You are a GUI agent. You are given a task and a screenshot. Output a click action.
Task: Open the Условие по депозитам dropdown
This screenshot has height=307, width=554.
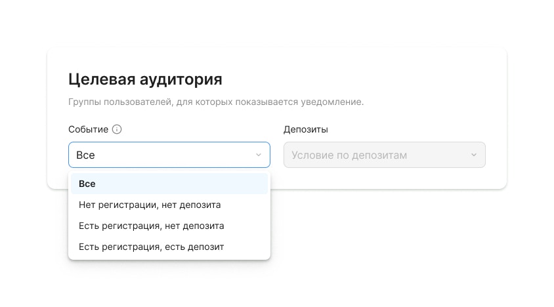point(385,155)
